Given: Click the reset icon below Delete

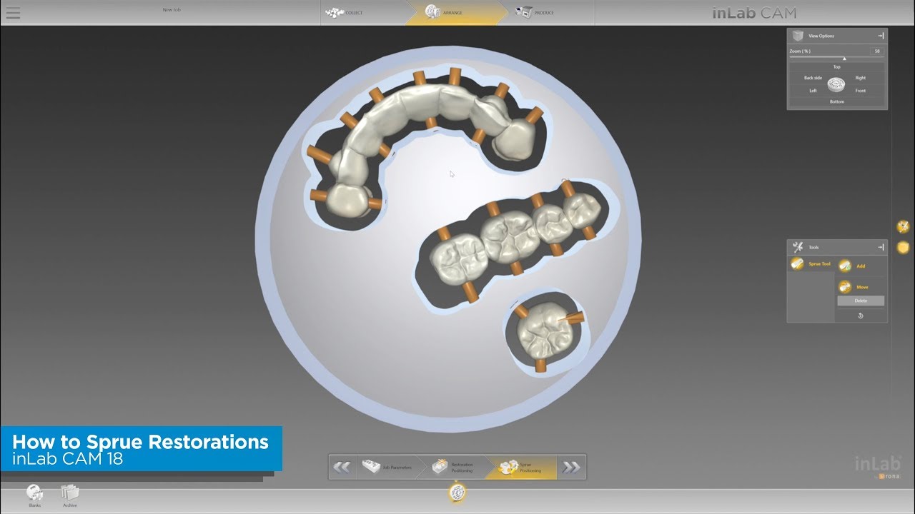Looking at the screenshot, I should coord(861,316).
